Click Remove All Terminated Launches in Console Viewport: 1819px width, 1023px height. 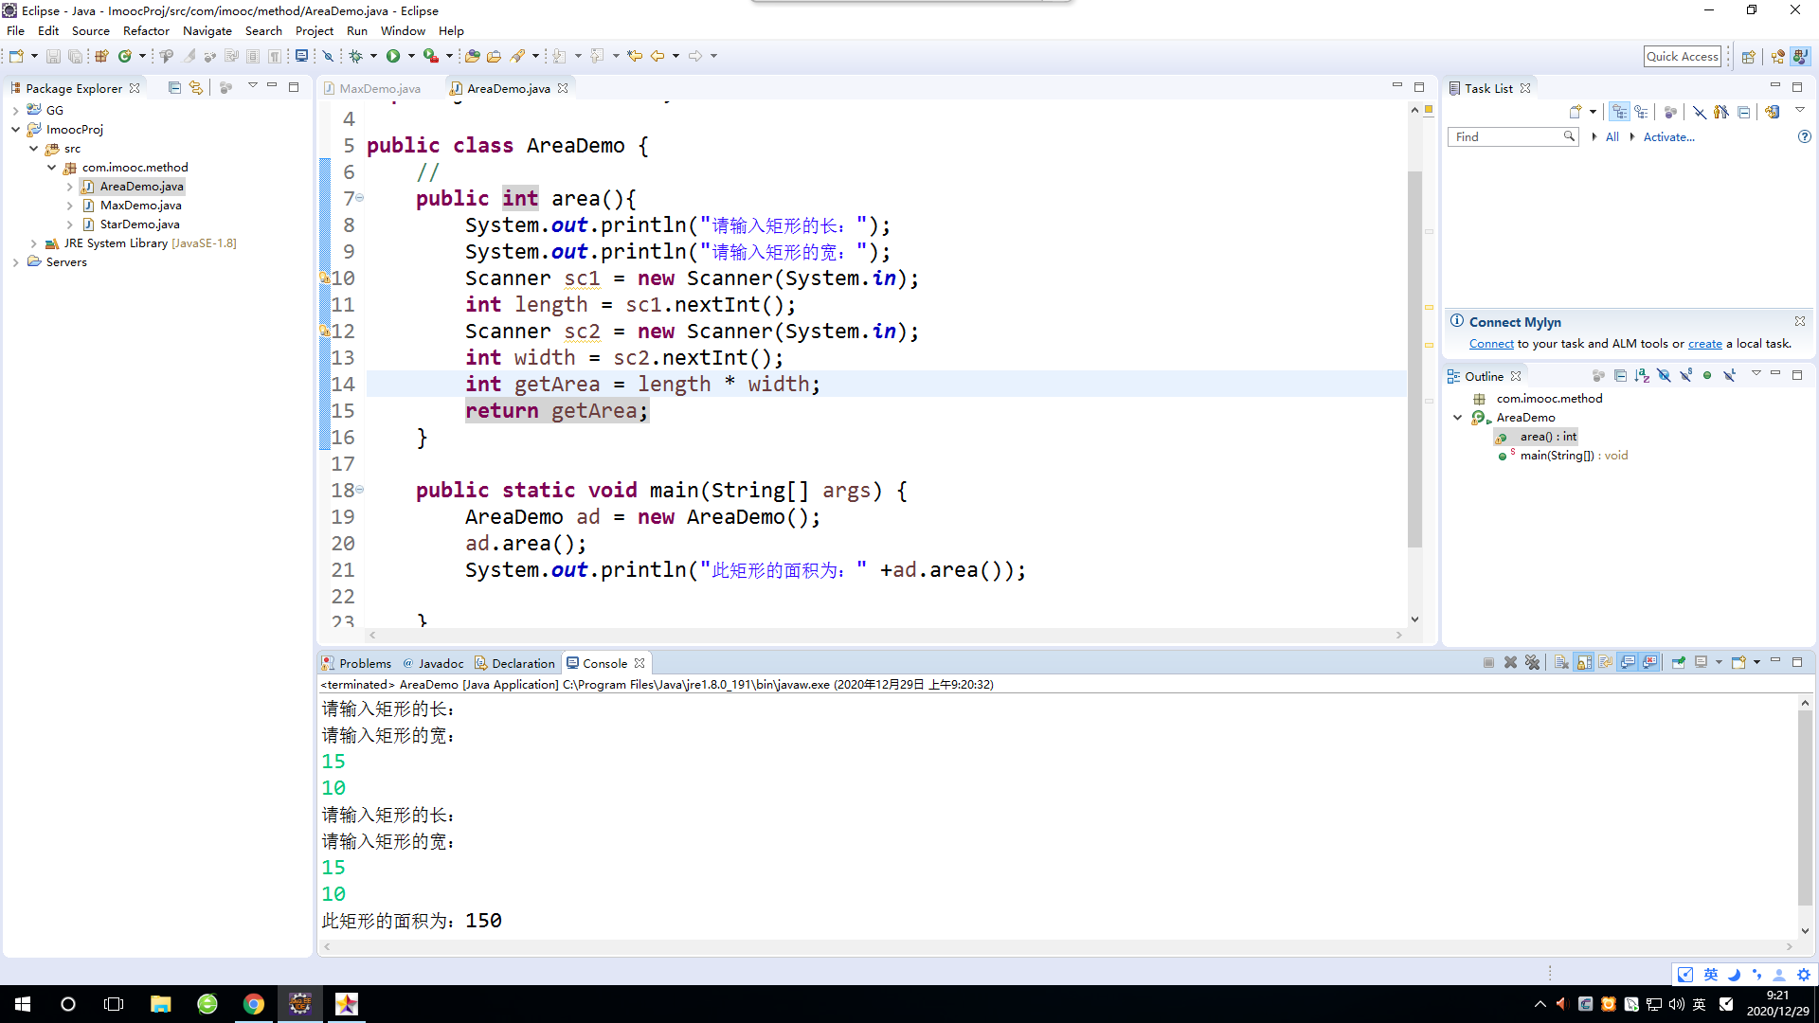pyautogui.click(x=1533, y=663)
